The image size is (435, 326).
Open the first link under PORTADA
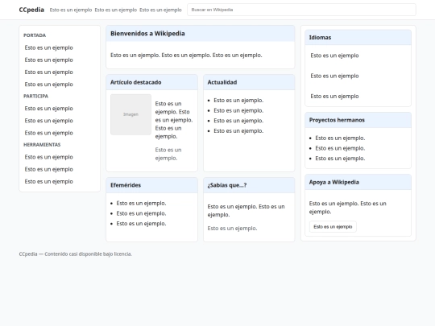point(48,47)
